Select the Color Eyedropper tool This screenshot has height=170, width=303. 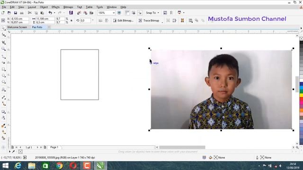(3, 126)
